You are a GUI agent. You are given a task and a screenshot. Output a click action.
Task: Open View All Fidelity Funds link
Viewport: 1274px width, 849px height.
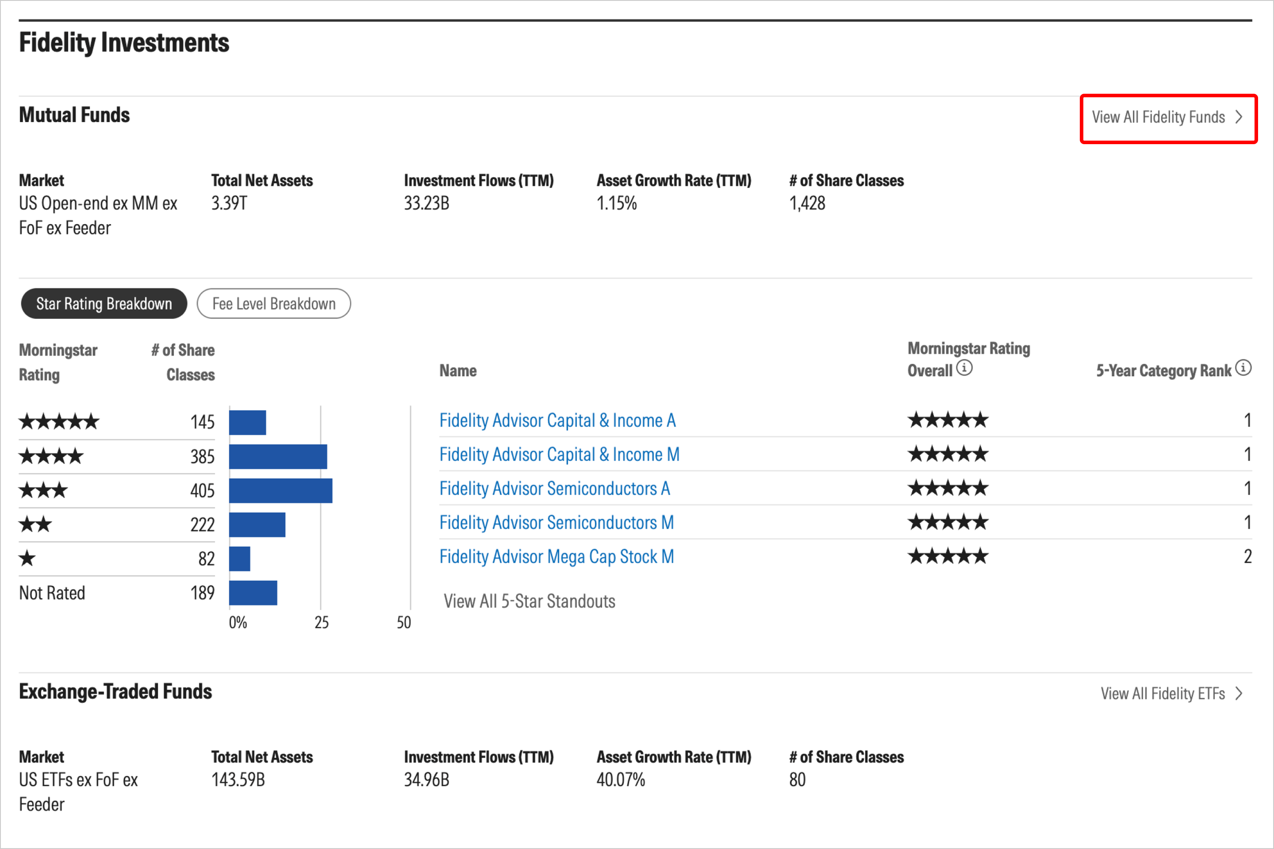pyautogui.click(x=1158, y=117)
